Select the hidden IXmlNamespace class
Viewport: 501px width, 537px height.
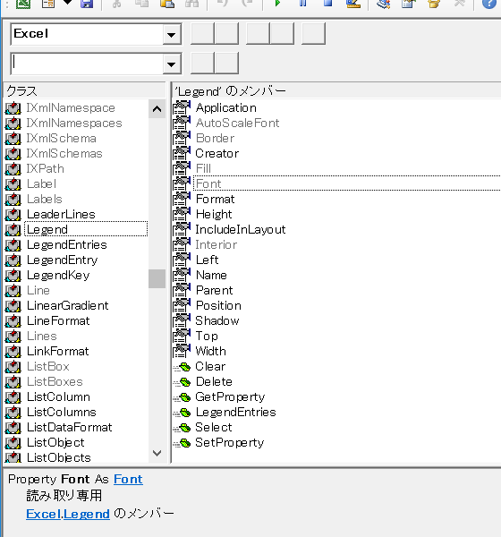(x=71, y=108)
